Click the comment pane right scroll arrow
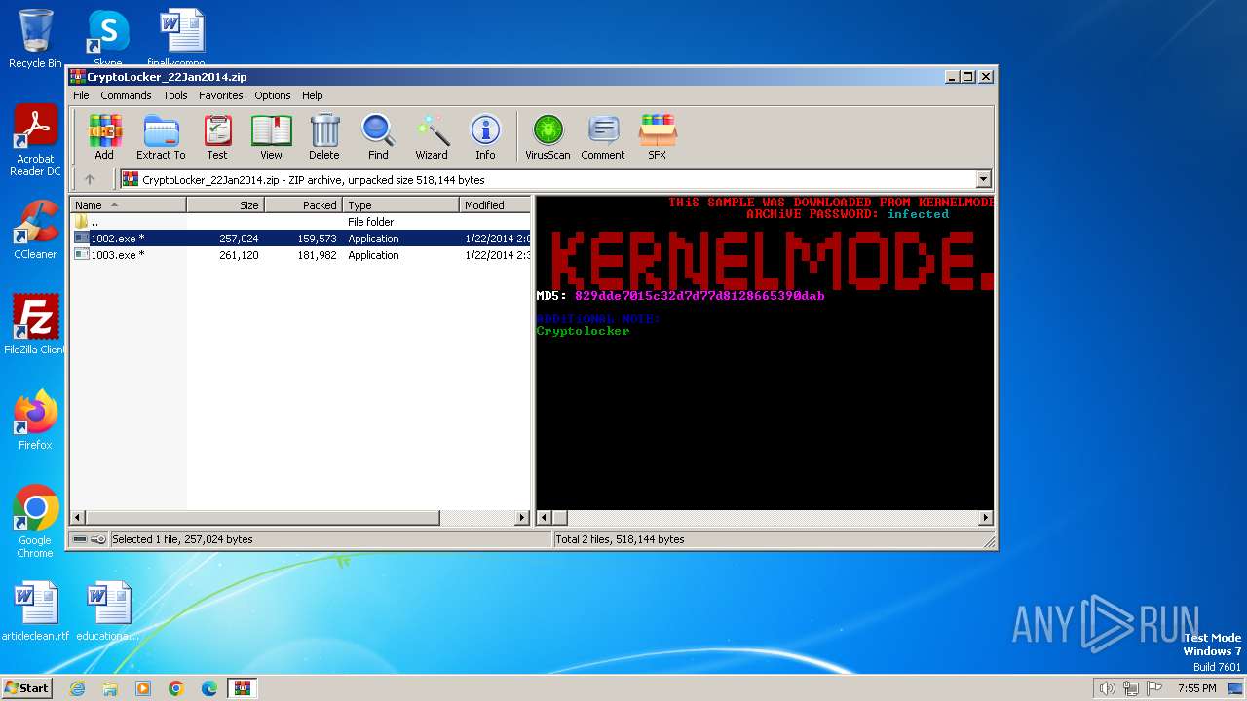The width and height of the screenshot is (1247, 701). [x=985, y=518]
